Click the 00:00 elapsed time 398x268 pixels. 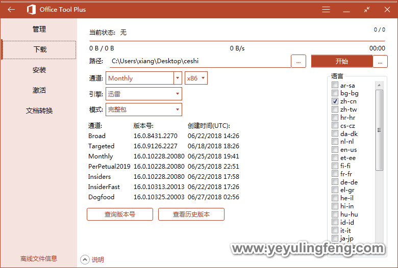[377, 48]
